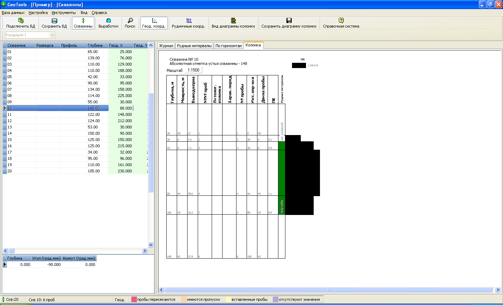The image size is (503, 305).
Task: Switch to the По горизонтам tab
Action: click(x=228, y=46)
